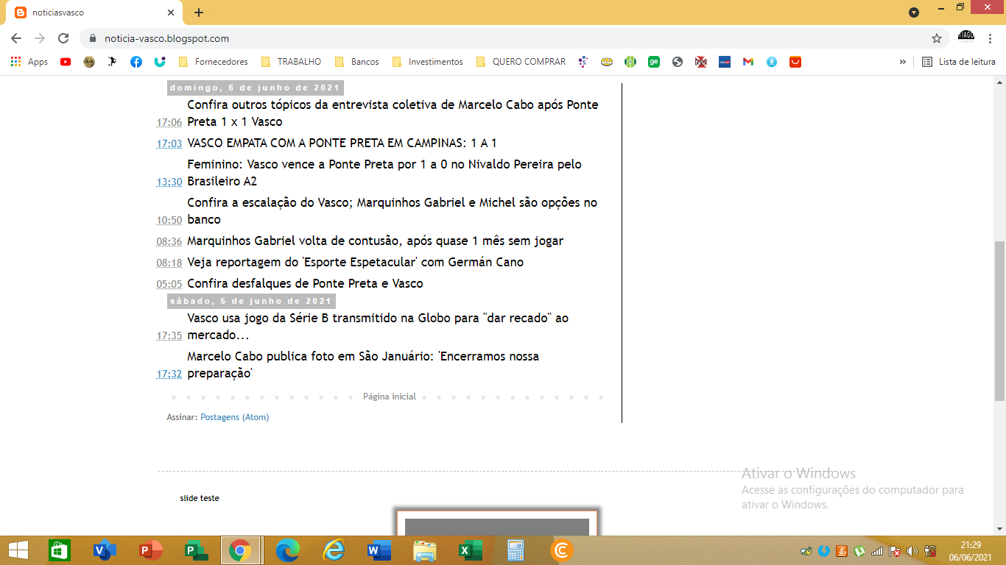
Task: Open the Gmail bookmark icon
Action: click(748, 62)
